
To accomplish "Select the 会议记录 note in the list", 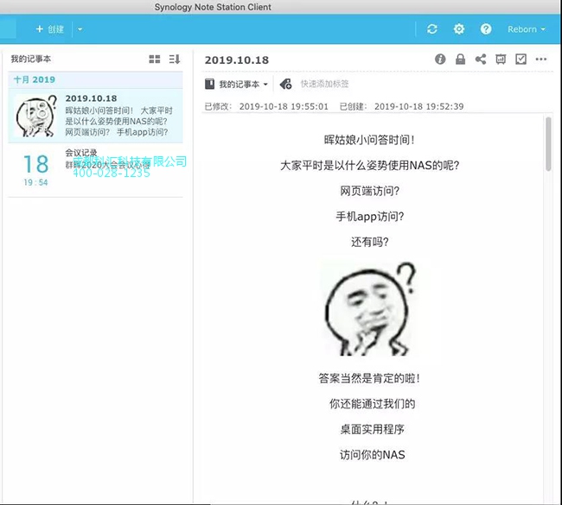I will [95, 170].
